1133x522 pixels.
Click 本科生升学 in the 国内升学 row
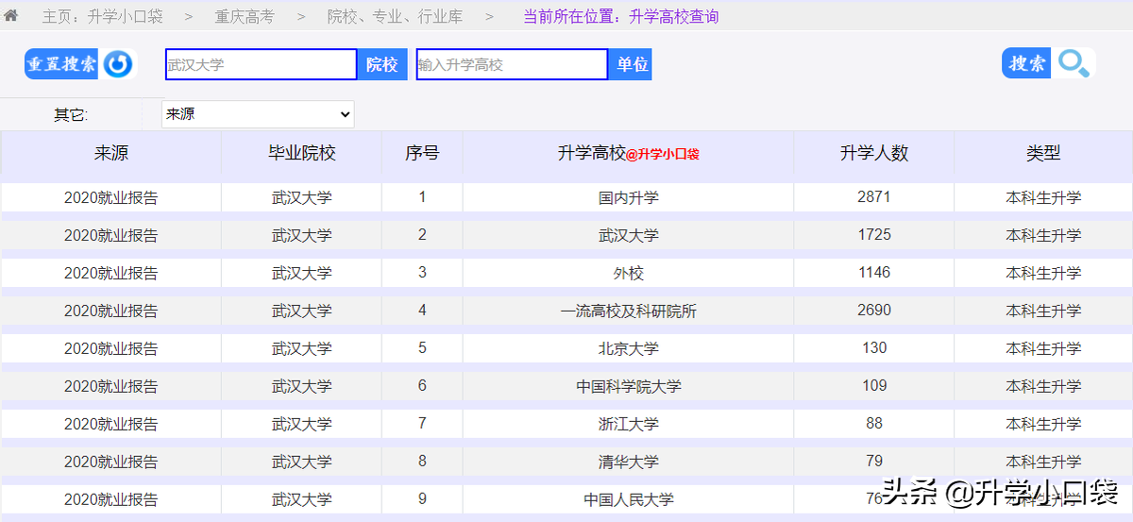pos(1043,197)
